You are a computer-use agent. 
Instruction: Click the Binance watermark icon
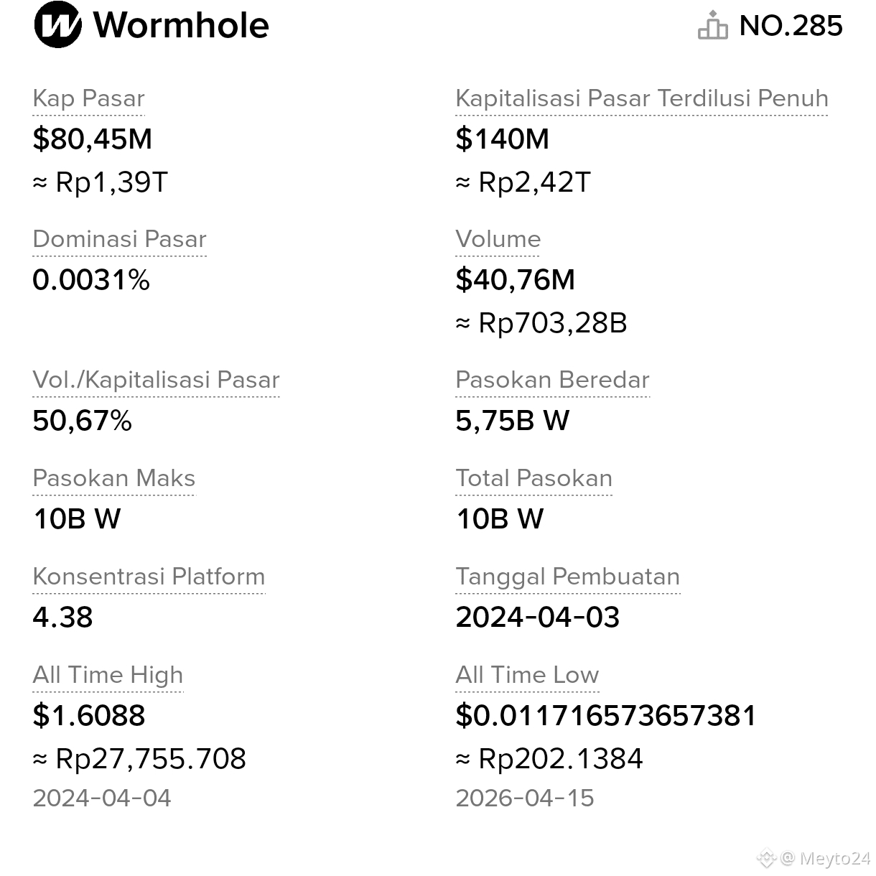(767, 857)
